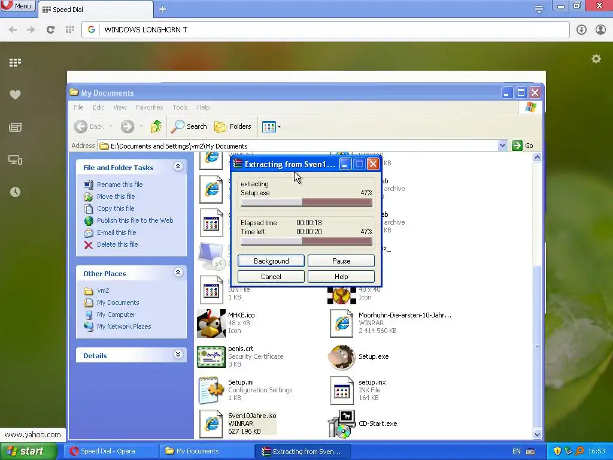The width and height of the screenshot is (613, 460).
Task: Click Rename this file
Action: tap(120, 184)
